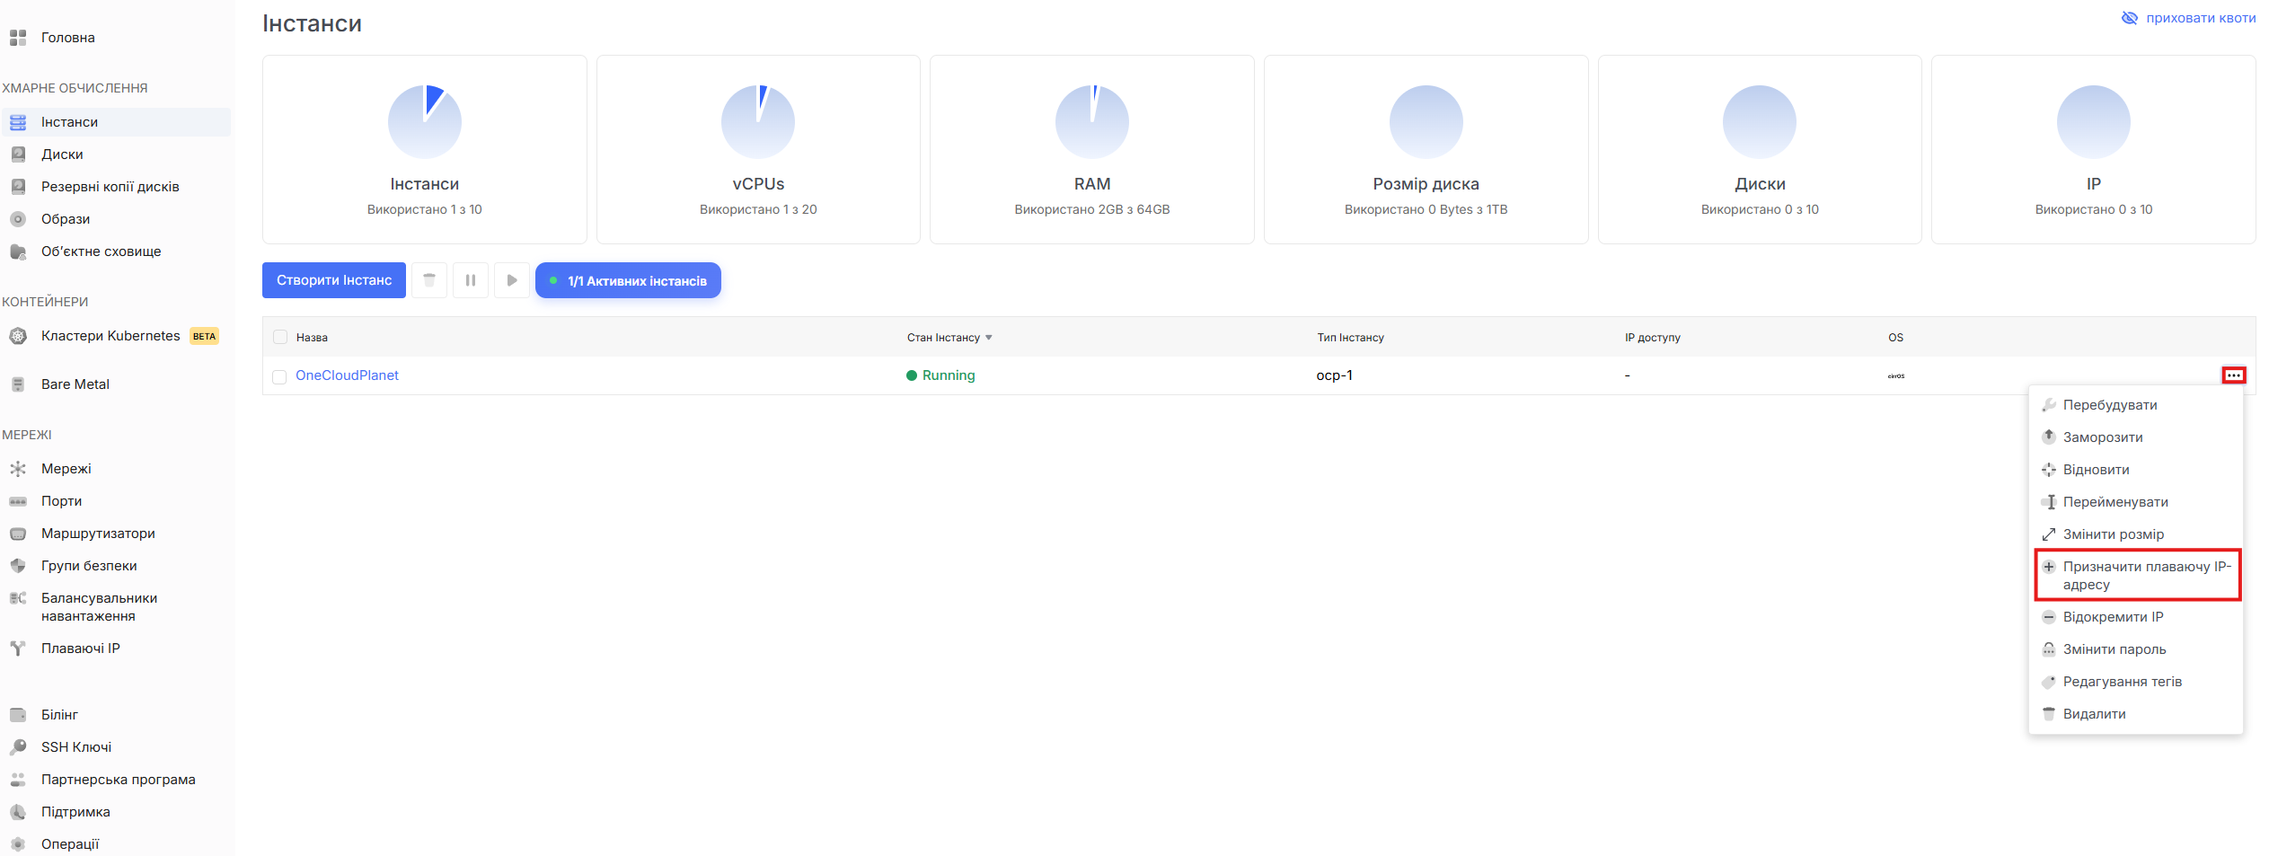Open Kubernetes clusters from sidebar icon
The height and width of the screenshot is (856, 2269).
click(18, 336)
